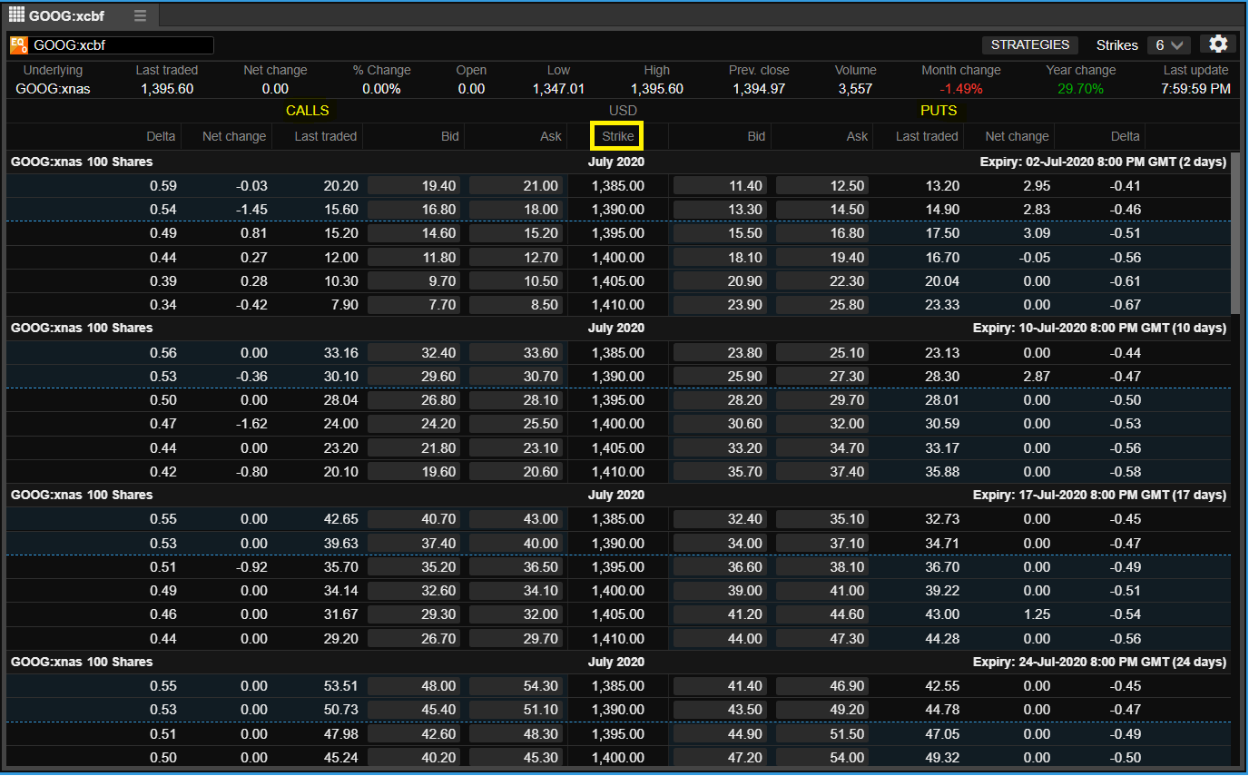Click put bid 28.20 in 10-Jul 1,395 row
Screen dimensions: 1249x776
[720, 400]
